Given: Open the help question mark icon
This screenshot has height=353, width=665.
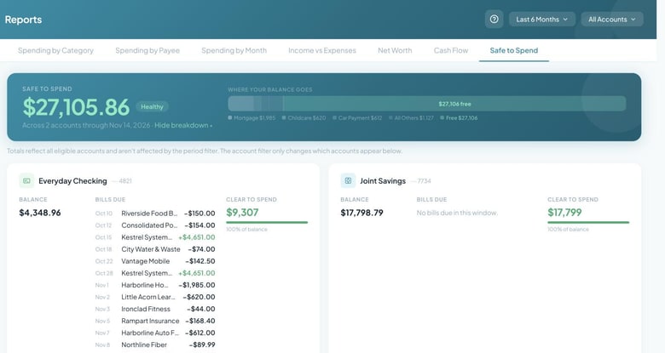Looking at the screenshot, I should (x=494, y=19).
